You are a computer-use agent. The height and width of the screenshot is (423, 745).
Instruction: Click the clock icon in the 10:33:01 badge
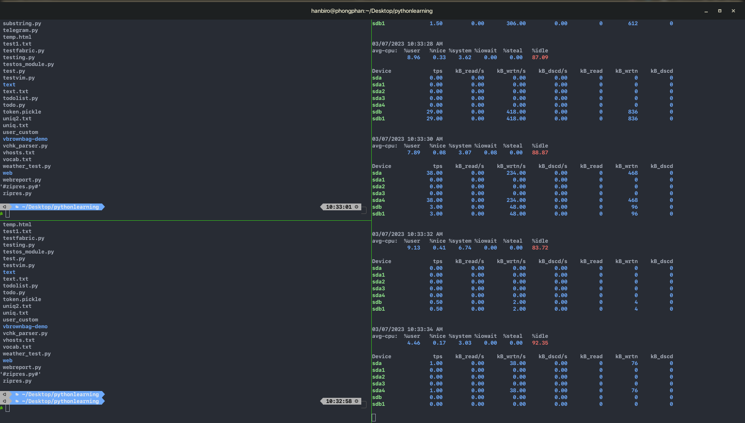click(x=356, y=207)
